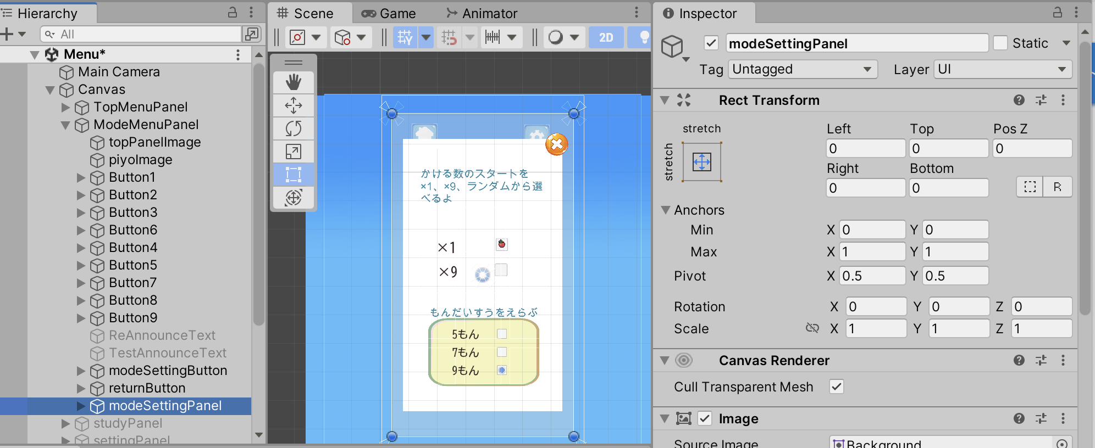Viewport: 1095px width, 448px height.
Task: Collapse the Rect Transform component
Action: tap(665, 100)
